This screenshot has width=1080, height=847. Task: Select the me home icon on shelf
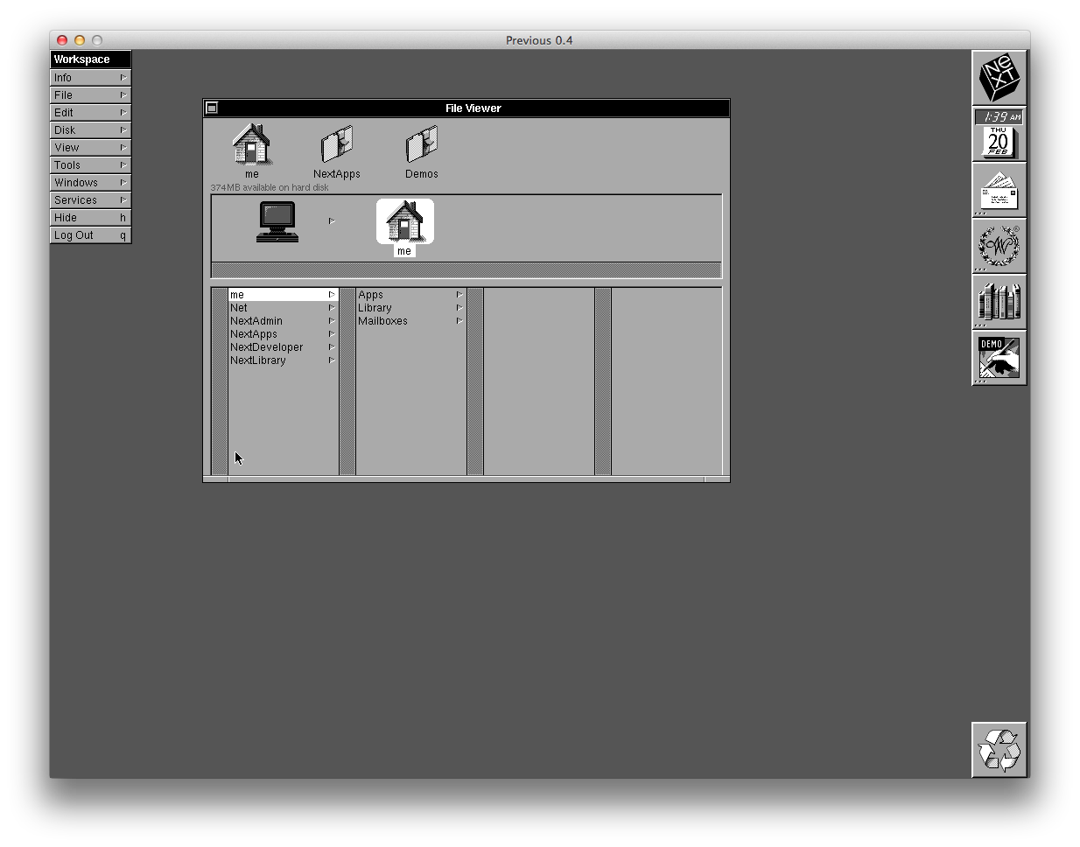[x=252, y=145]
